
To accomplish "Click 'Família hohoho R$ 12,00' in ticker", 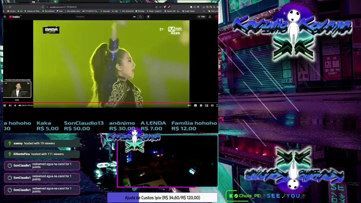I will pos(194,126).
